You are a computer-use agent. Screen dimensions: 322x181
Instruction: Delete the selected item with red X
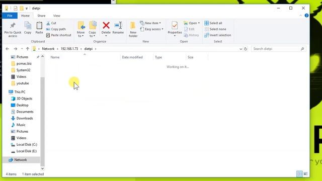coord(106,30)
